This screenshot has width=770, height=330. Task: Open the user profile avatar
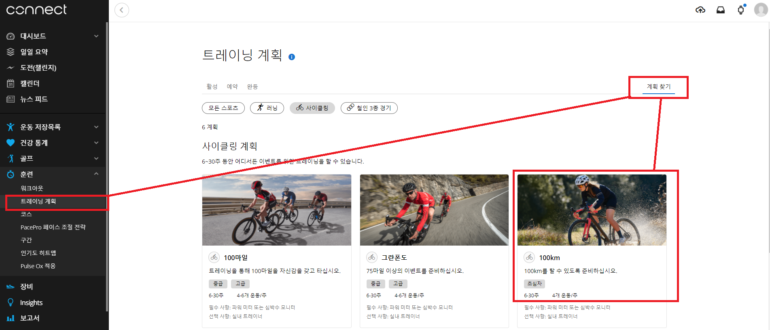[761, 10]
